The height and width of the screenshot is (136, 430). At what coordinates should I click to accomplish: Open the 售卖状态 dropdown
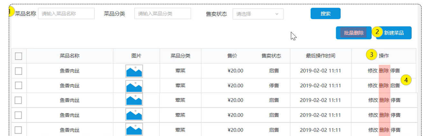click(258, 14)
